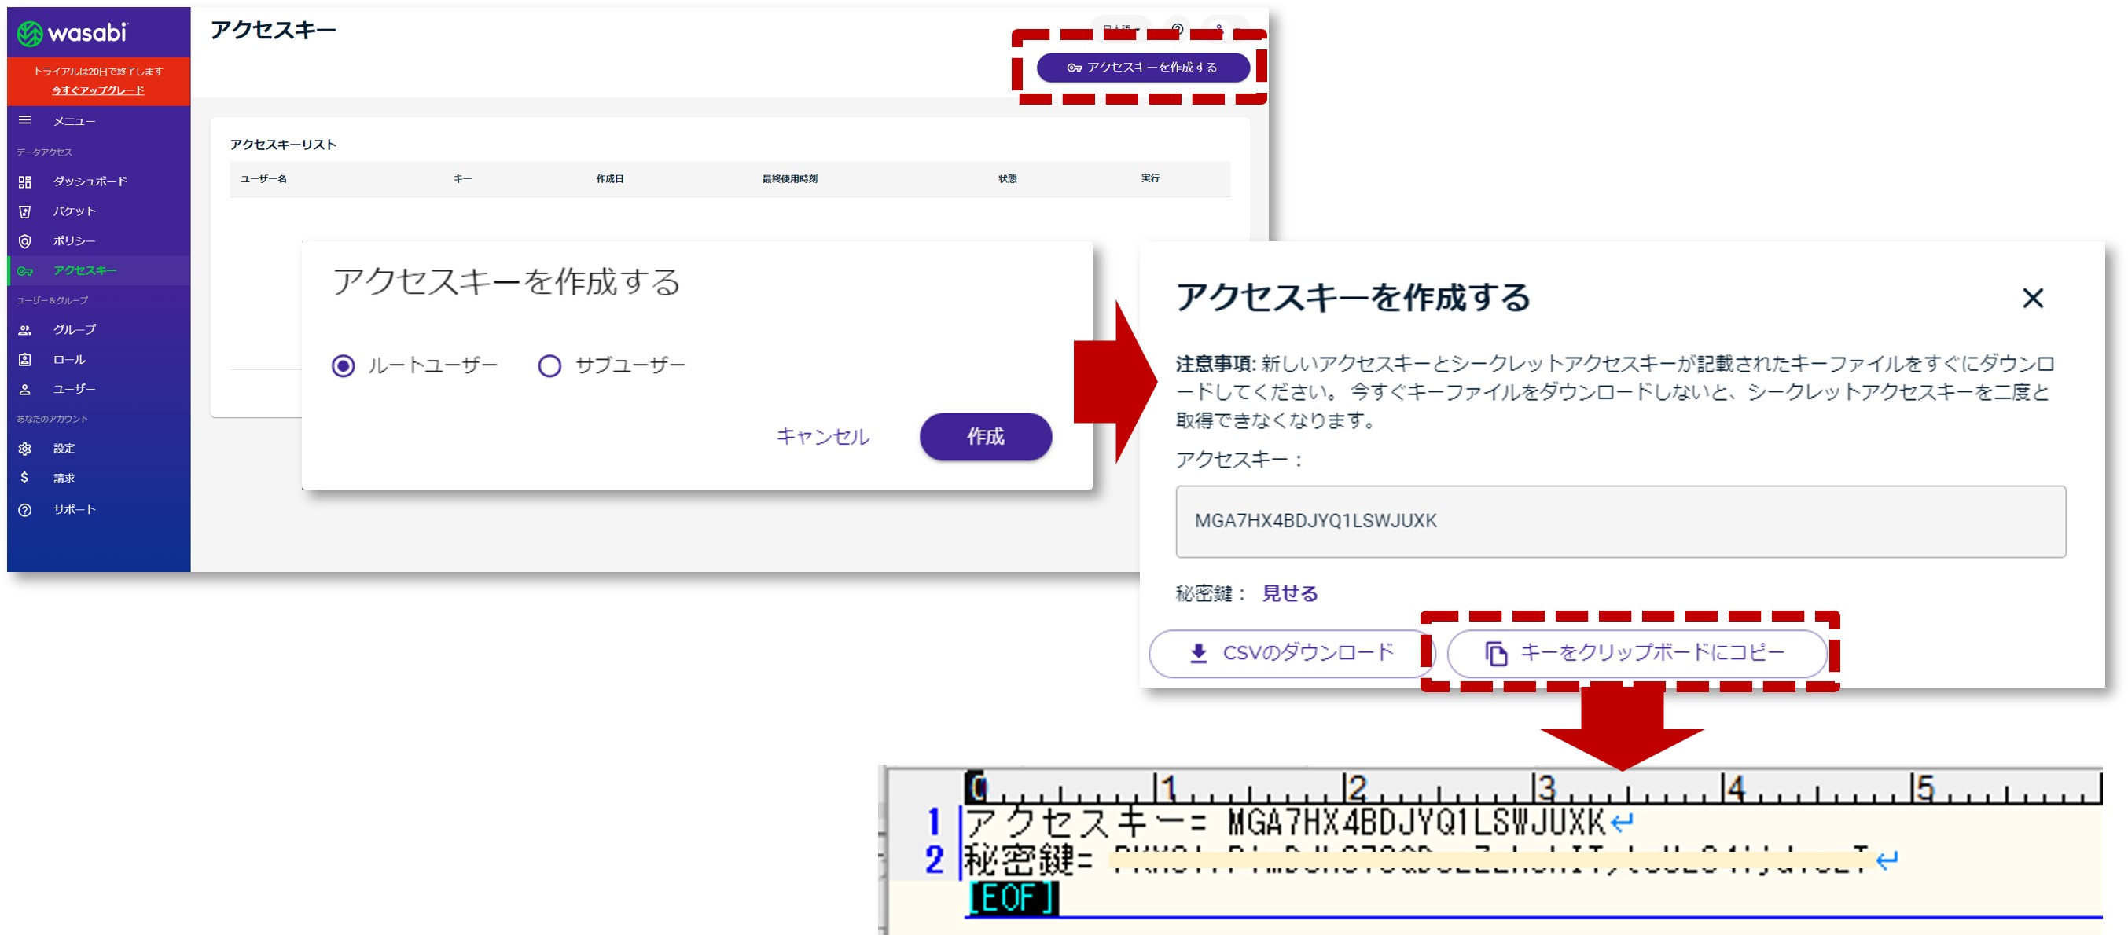Click the dashboard grid icon in sidebar
This screenshot has height=935, width=2128.
pyautogui.click(x=25, y=181)
